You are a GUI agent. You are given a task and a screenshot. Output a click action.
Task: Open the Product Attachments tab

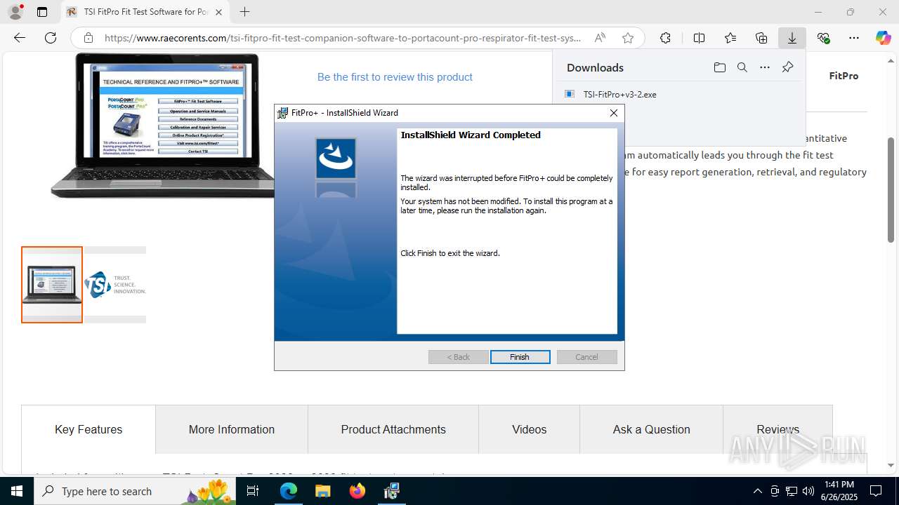tap(393, 429)
